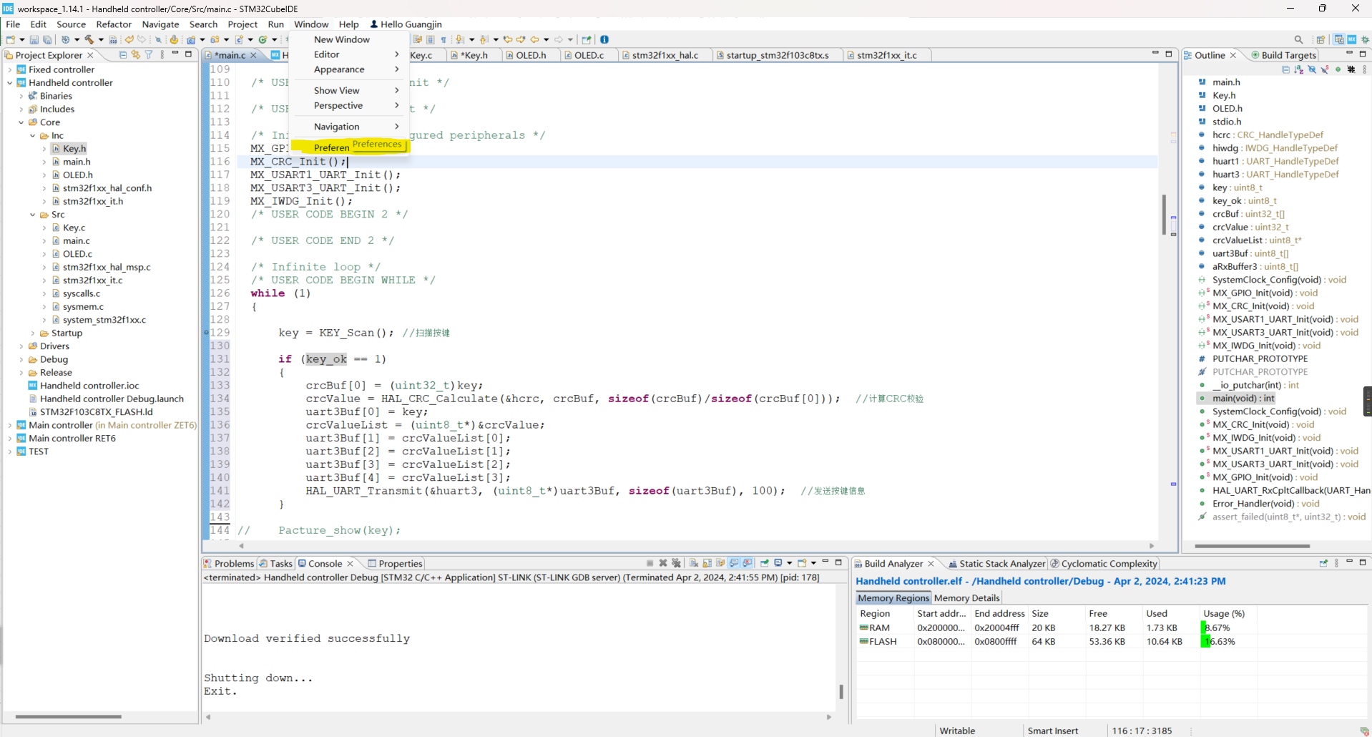Click the Save All toolbar icon
Viewport: 1372px width, 737px height.
pyautogui.click(x=47, y=39)
